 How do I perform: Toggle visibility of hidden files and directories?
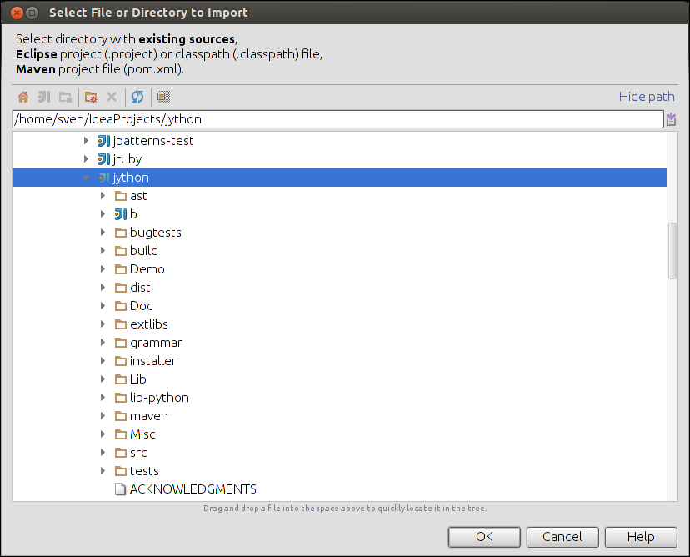coord(163,97)
